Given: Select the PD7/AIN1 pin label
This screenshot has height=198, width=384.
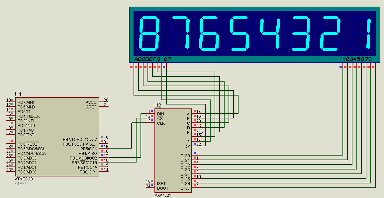Looking at the screenshot, I should pyautogui.click(x=26, y=102).
